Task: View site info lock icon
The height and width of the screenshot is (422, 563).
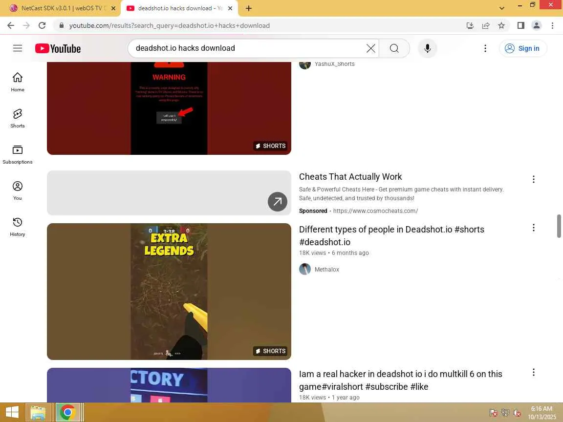Action: 62,25
